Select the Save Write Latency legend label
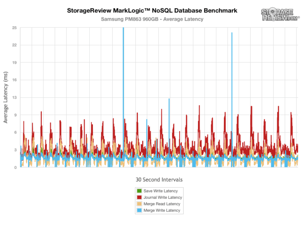 tap(161, 191)
